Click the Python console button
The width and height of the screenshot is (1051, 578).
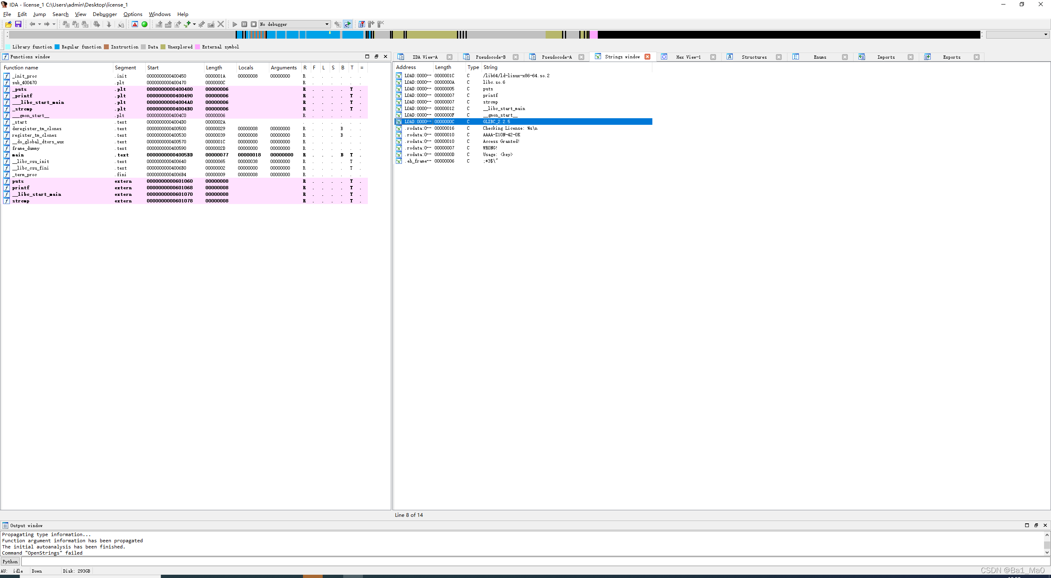point(10,562)
